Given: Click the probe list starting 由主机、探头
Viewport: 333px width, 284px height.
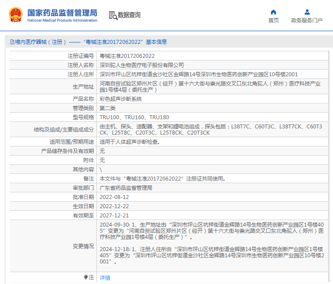Looking at the screenshot, I should (211, 130).
